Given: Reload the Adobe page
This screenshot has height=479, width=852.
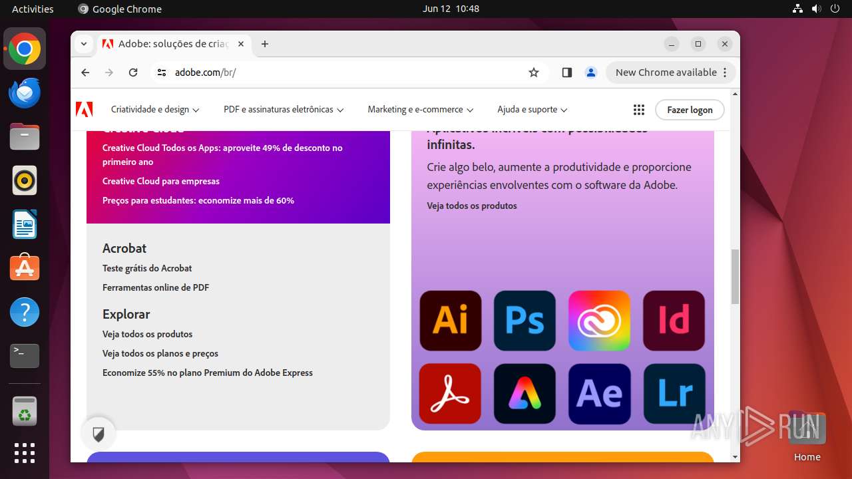Looking at the screenshot, I should pyautogui.click(x=133, y=73).
